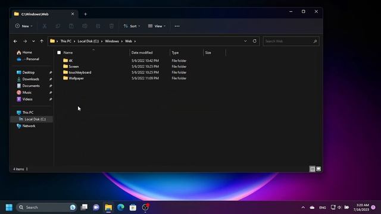Click the ENG language indicator
This screenshot has height=214, width=381.
[323, 207]
